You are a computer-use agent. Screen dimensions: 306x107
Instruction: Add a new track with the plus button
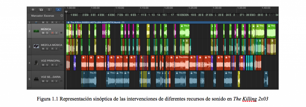pyautogui.click(x=33, y=9)
